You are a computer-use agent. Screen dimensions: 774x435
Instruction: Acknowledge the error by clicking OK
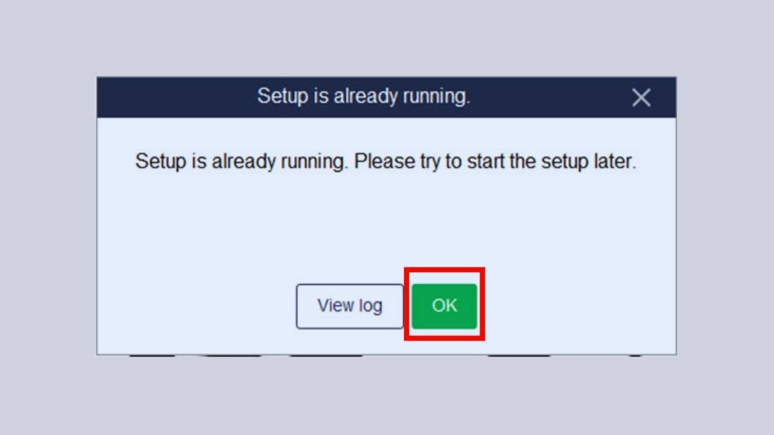tap(444, 305)
